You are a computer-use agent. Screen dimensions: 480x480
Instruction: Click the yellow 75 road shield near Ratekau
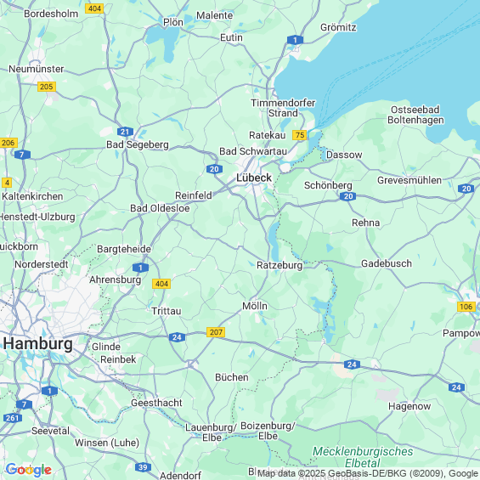coord(299,135)
